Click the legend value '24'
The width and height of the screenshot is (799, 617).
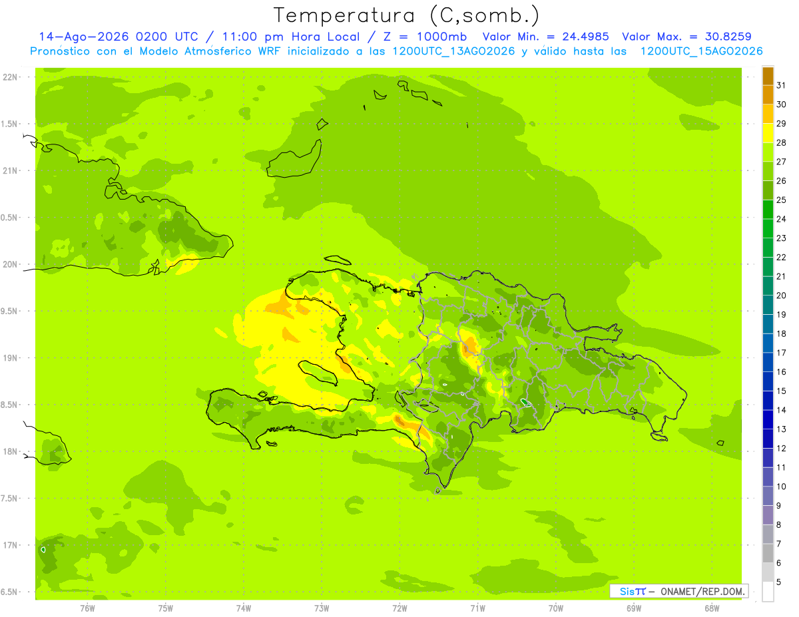coord(781,219)
